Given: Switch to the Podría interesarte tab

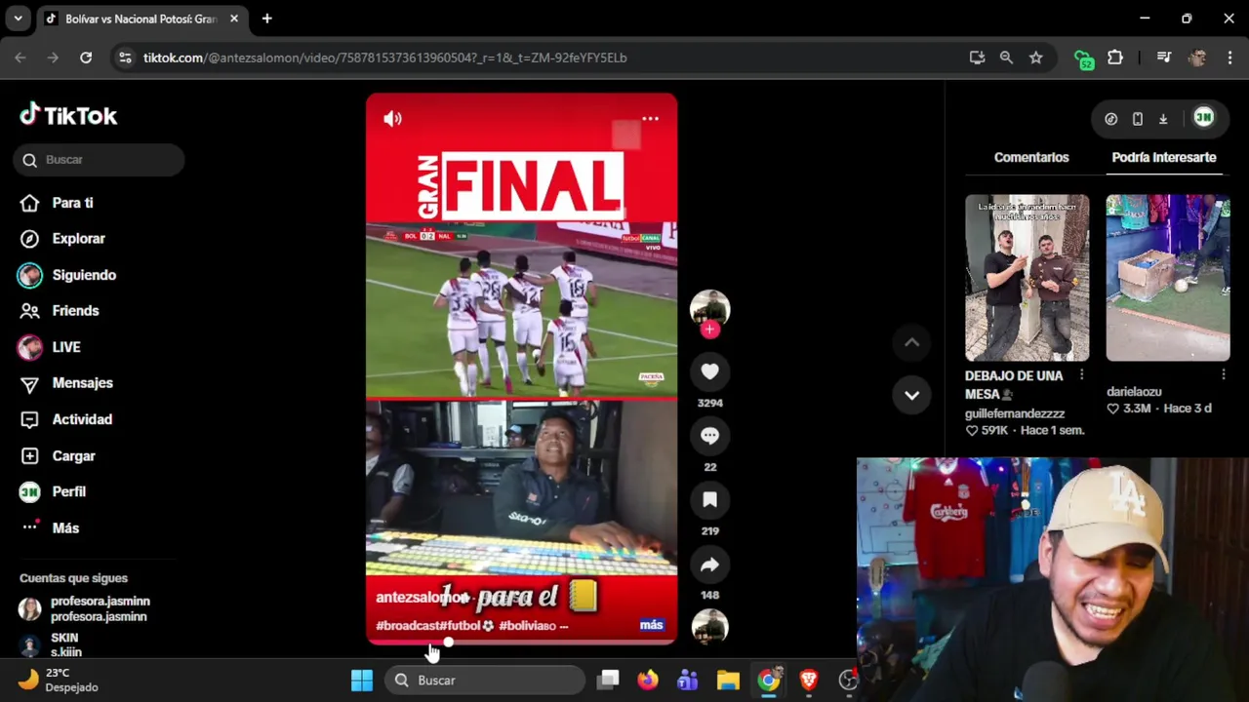Looking at the screenshot, I should (x=1164, y=157).
